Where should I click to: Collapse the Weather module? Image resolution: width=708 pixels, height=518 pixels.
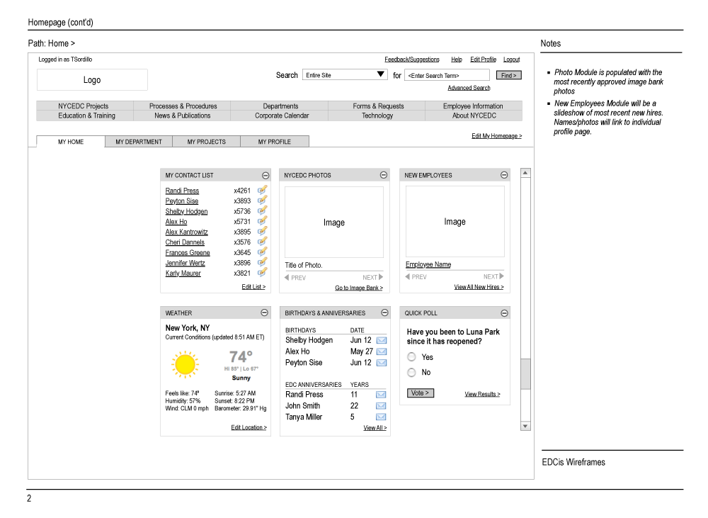click(x=265, y=313)
